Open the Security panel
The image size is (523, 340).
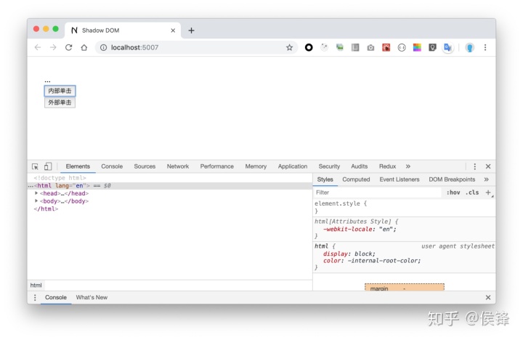[329, 166]
